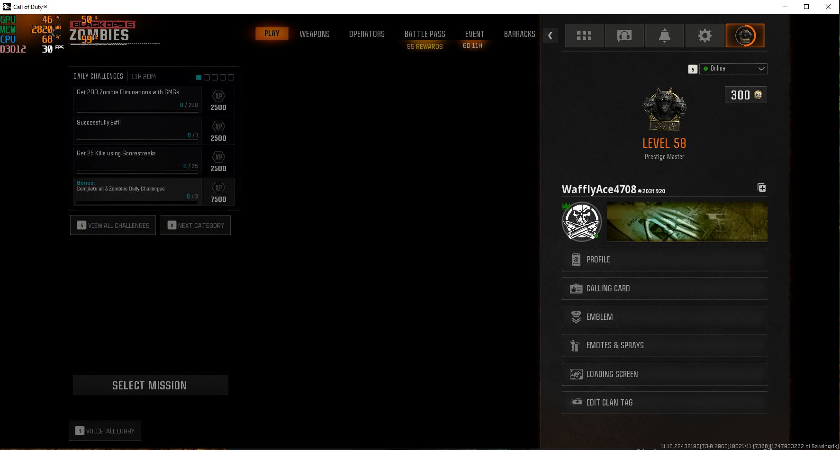Viewport: 840px width, 450px height.
Task: Select the third challenge category indicator
Action: point(215,77)
